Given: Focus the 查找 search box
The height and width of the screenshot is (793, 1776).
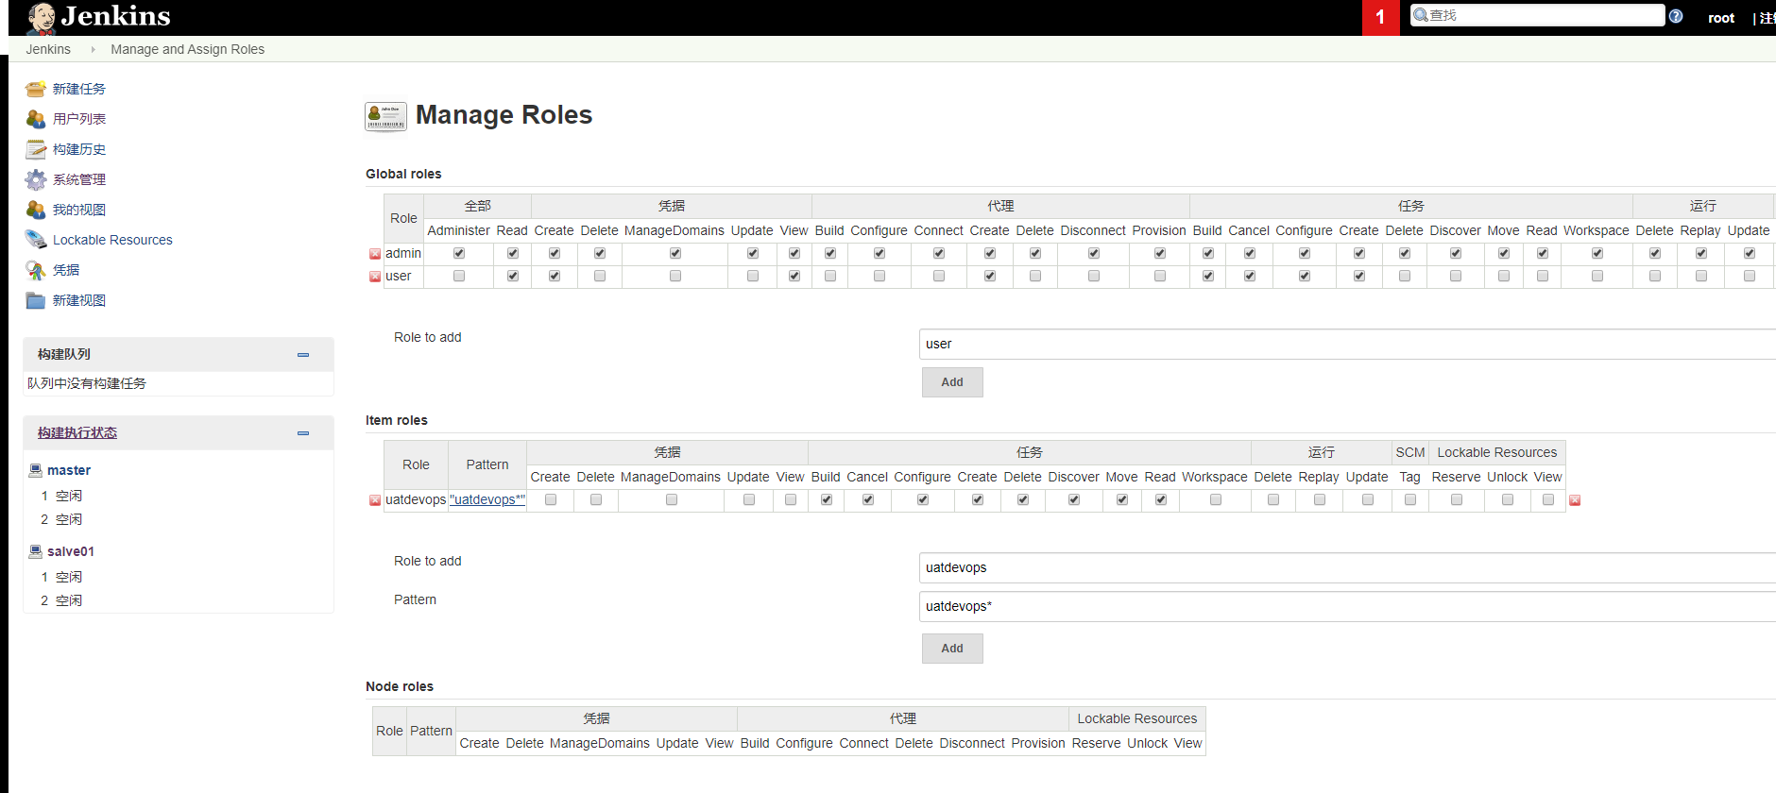Looking at the screenshot, I should tap(1537, 15).
